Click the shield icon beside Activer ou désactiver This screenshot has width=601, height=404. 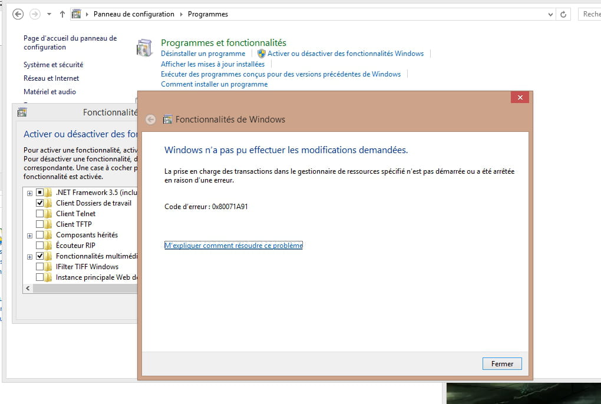[262, 54]
